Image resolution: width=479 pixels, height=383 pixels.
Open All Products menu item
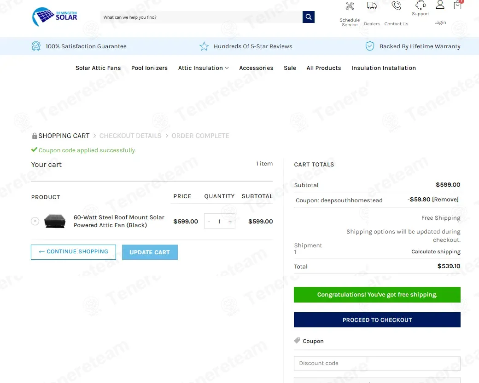click(323, 68)
